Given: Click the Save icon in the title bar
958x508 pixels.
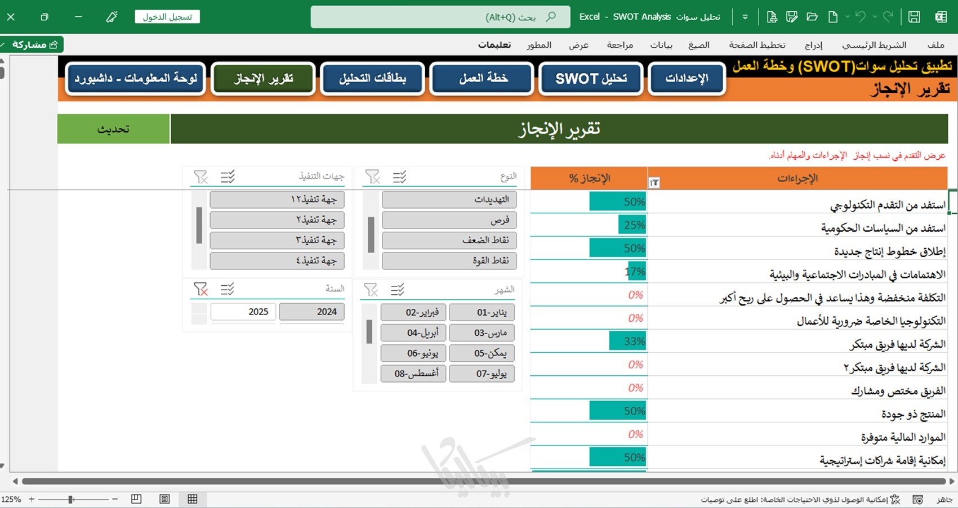Looking at the screenshot, I should [914, 17].
